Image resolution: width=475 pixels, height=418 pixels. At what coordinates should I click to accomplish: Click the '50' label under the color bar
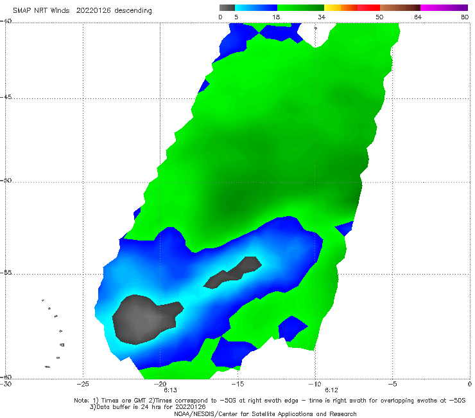click(379, 17)
